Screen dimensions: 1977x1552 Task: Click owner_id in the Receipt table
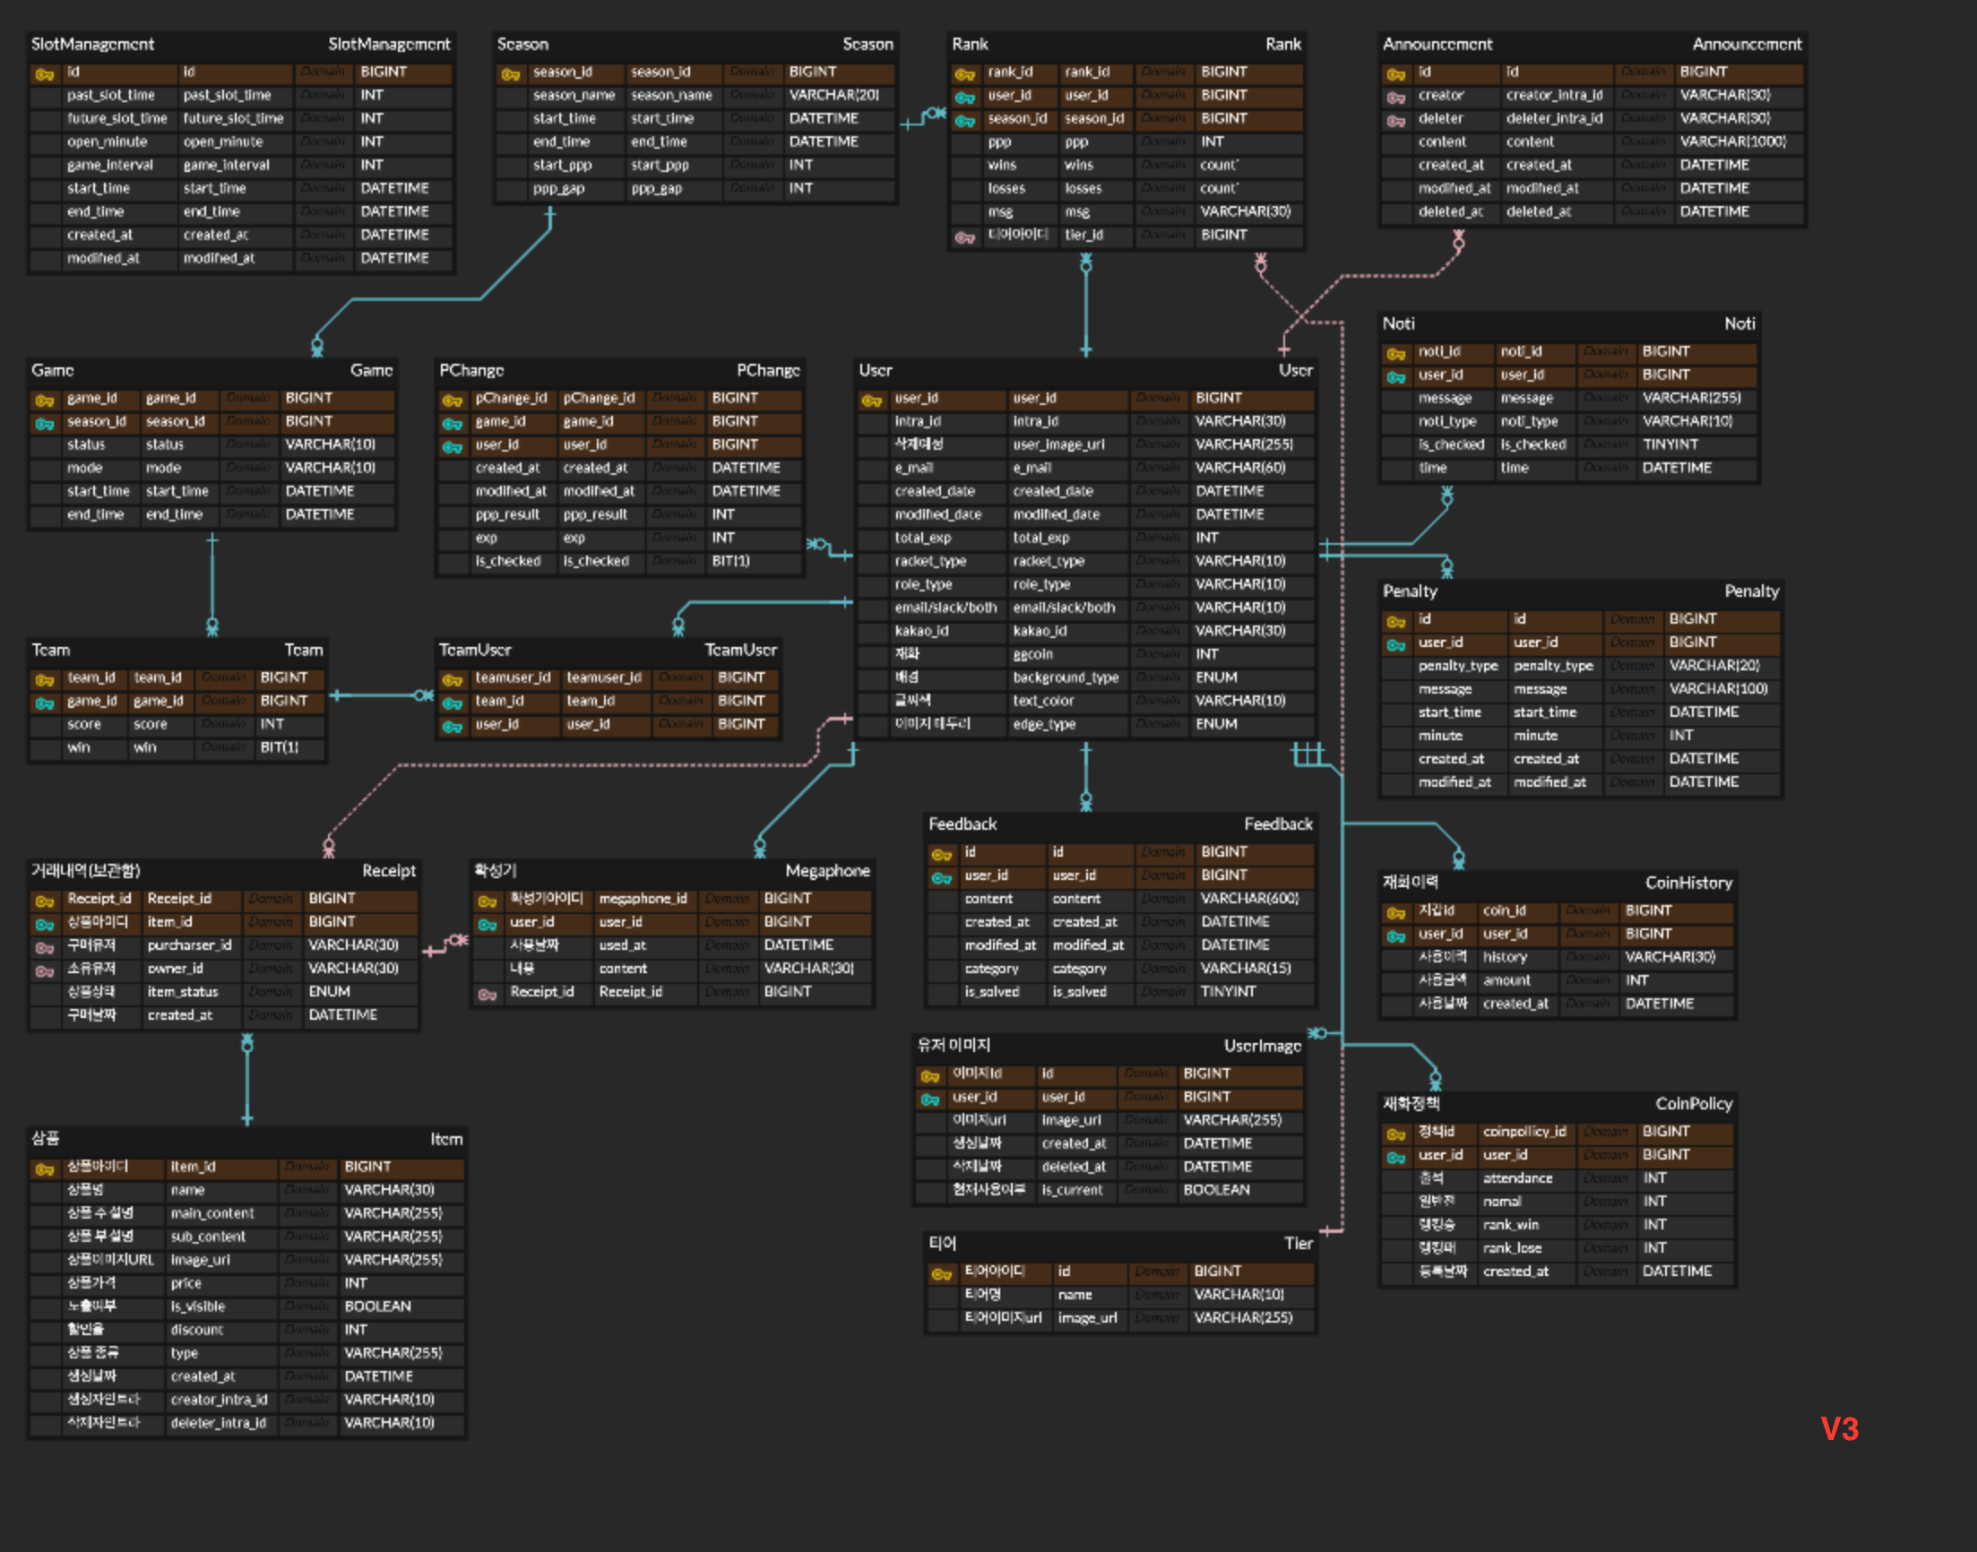[x=176, y=969]
